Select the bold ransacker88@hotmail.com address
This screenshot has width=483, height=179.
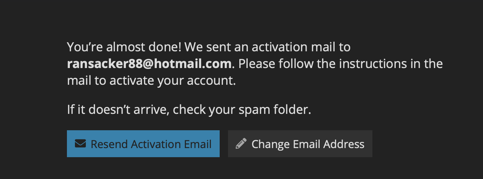[x=149, y=64]
